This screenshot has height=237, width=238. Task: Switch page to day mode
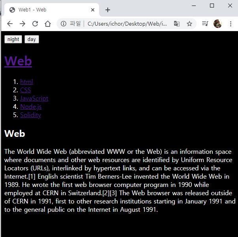(32, 39)
